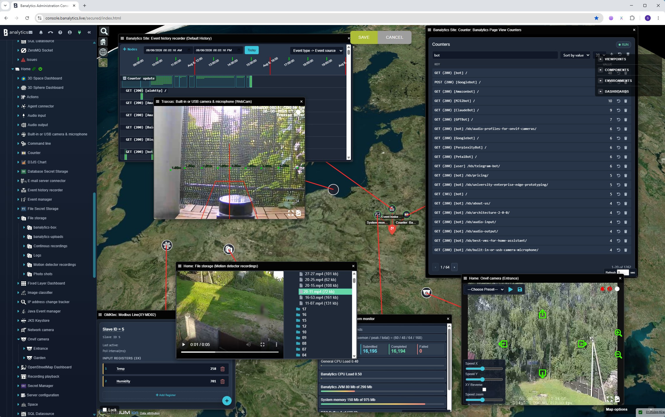Reset the ClaudeBot counter row
This screenshot has width=665, height=417.
[x=618, y=110]
